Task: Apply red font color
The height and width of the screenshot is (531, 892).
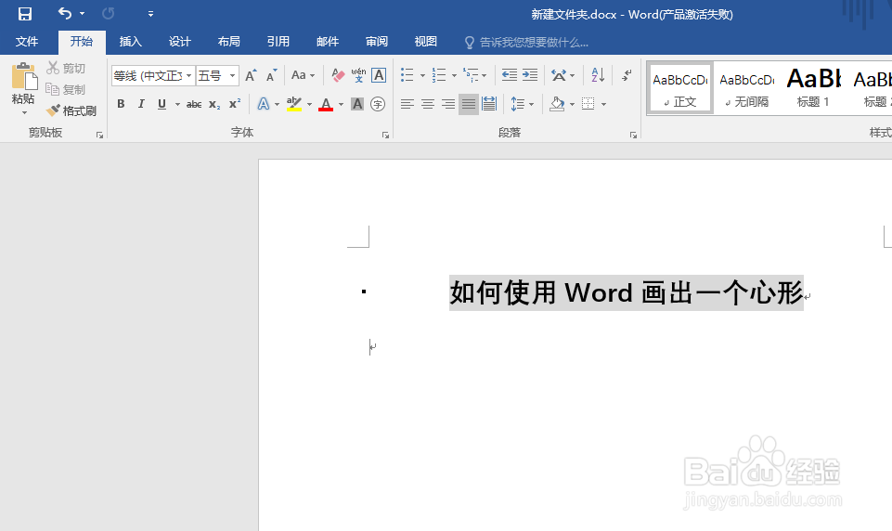Action: [x=326, y=104]
